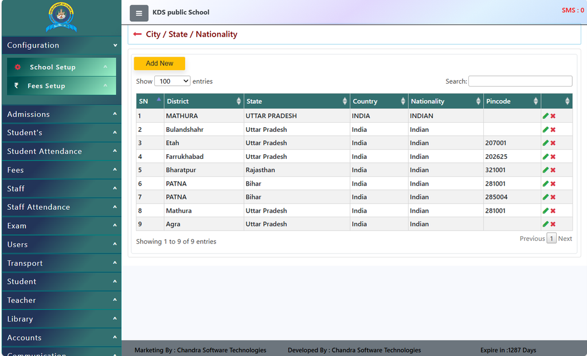This screenshot has width=587, height=356.
Task: Click the school logo in sidebar
Action: 61,17
